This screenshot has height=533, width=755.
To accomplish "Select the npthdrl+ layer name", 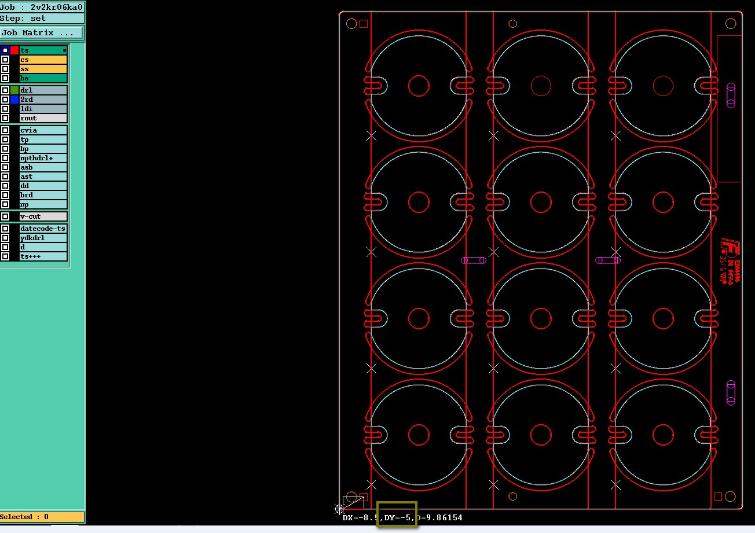I will 43,158.
